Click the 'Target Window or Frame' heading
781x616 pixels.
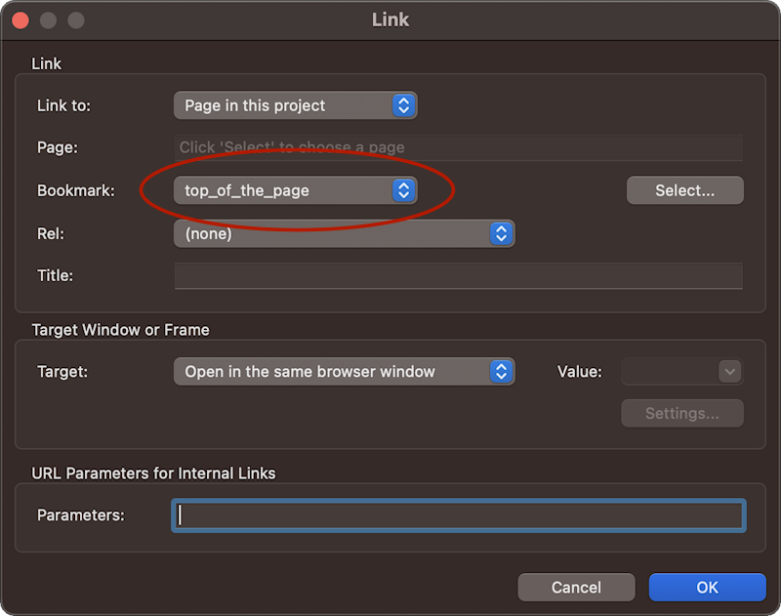point(120,330)
